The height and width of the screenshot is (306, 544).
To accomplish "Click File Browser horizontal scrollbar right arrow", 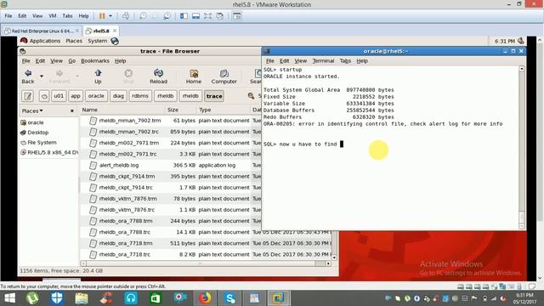I will tap(328, 263).
